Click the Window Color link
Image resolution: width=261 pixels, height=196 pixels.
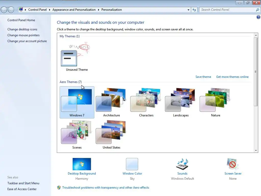coord(132,174)
